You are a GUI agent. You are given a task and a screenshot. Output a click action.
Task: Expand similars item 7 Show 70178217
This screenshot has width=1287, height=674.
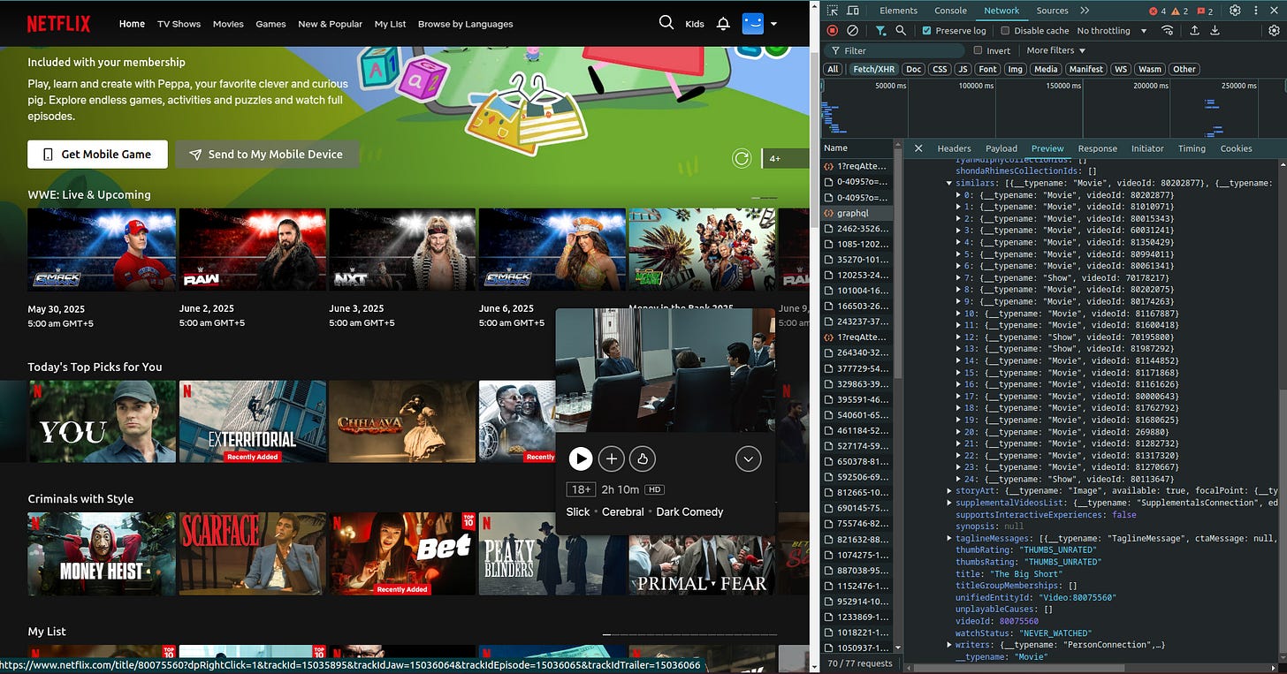[960, 277]
